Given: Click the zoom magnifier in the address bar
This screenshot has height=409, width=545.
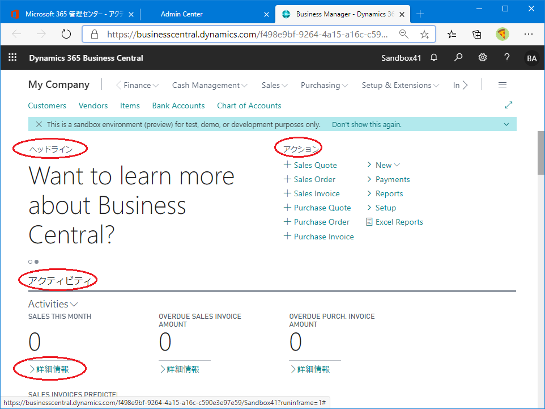Looking at the screenshot, I should (403, 34).
